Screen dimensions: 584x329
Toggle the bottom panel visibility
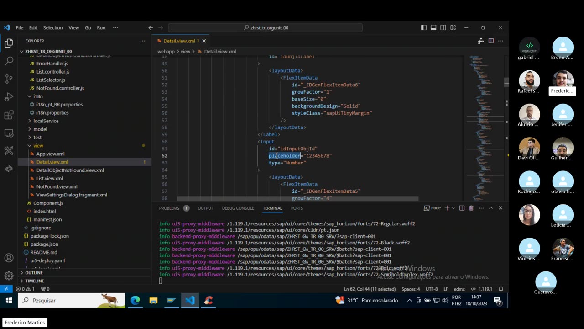pos(433,27)
